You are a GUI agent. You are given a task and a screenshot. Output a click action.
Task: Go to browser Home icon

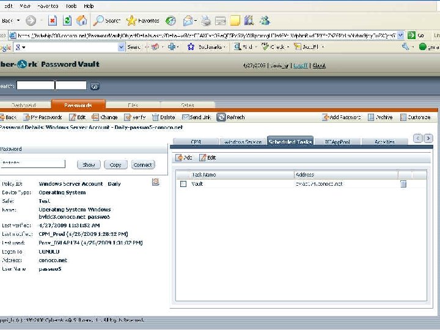[82, 21]
